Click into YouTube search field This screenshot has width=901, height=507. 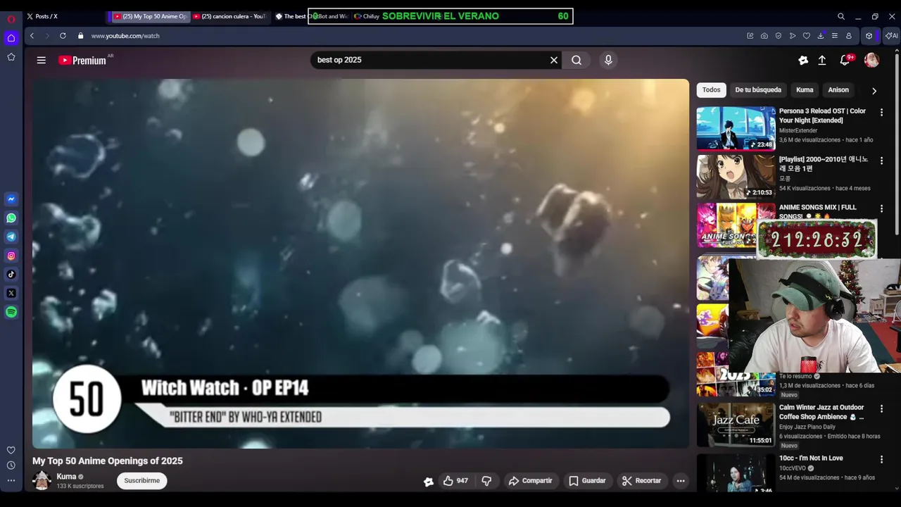point(429,60)
